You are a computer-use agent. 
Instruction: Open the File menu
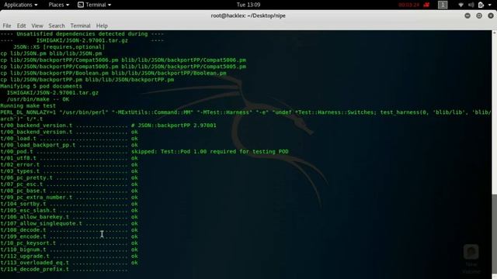tap(7, 26)
